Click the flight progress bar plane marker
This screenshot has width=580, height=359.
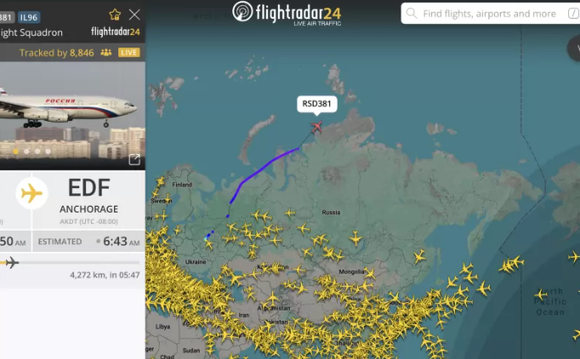click(x=12, y=262)
